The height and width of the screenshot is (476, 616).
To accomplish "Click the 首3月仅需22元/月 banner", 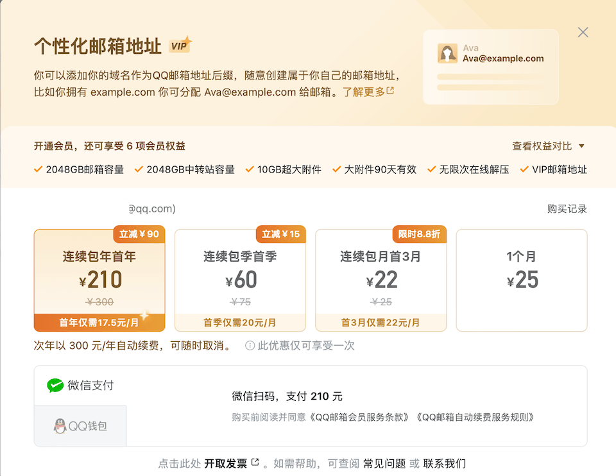I will (381, 323).
